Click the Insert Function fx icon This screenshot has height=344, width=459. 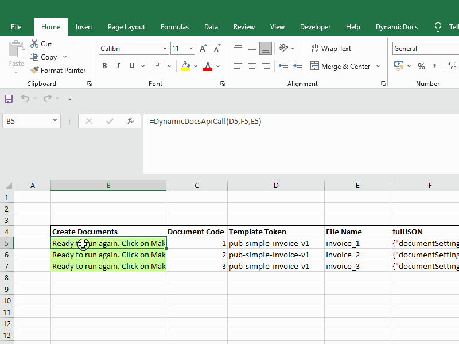(x=130, y=121)
